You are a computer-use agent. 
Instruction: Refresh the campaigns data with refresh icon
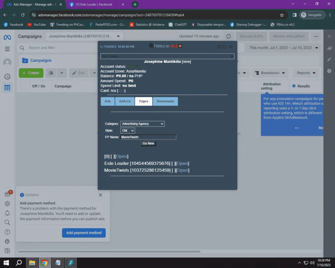click(229, 36)
